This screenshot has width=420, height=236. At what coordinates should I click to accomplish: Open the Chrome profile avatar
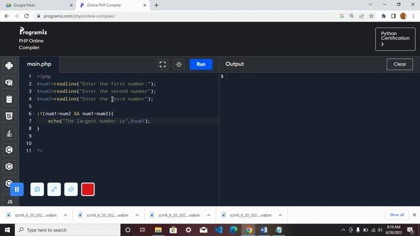[x=404, y=16]
